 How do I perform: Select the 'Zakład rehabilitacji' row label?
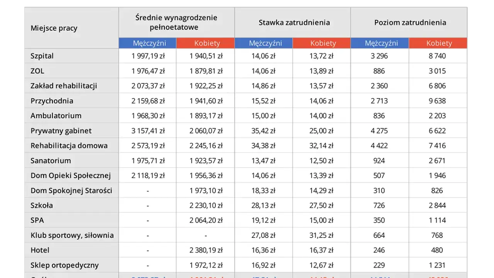coord(64,86)
